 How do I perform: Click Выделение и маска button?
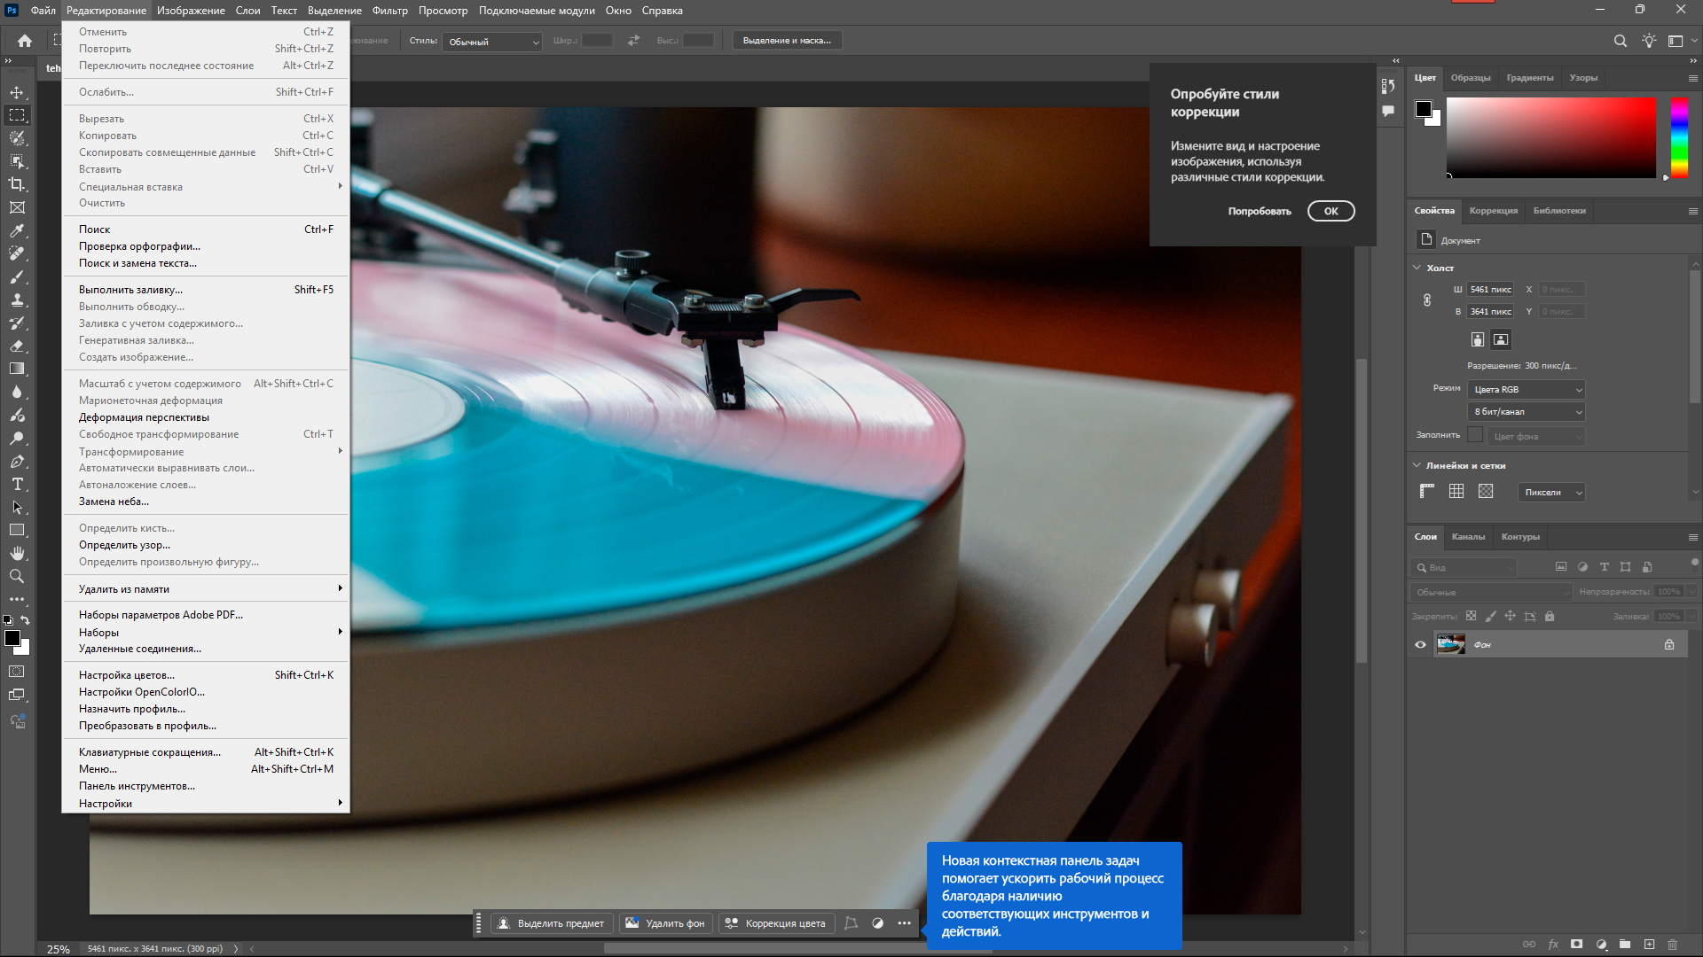pyautogui.click(x=787, y=41)
